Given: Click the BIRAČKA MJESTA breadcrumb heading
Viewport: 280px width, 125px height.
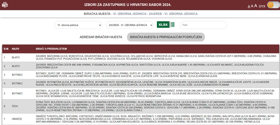Looking at the screenshot, I should [97, 14].
